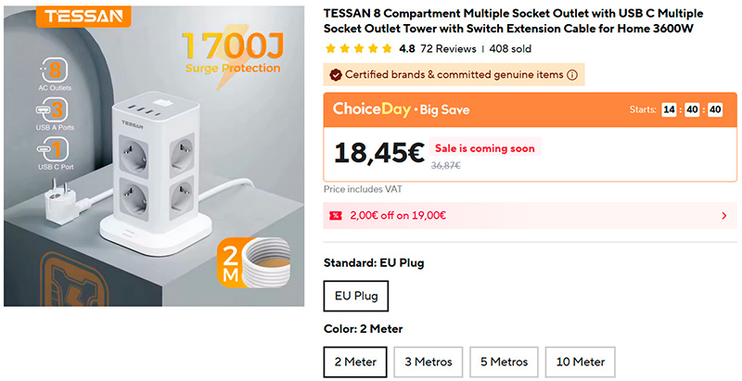Click the certified brands checkmark badge icon
Viewport: 742px width, 381px height.
[335, 75]
